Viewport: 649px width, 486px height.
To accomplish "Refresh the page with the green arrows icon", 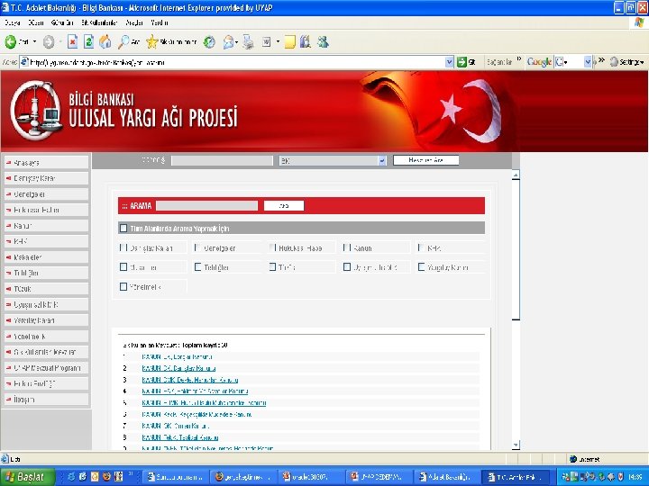I will 88,41.
